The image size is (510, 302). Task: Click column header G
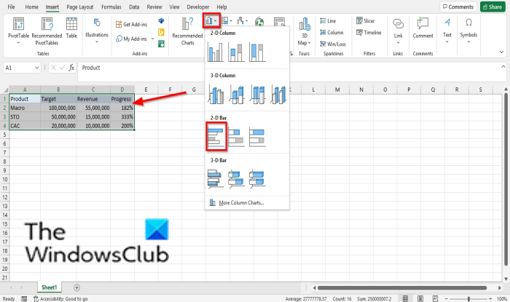pos(194,90)
